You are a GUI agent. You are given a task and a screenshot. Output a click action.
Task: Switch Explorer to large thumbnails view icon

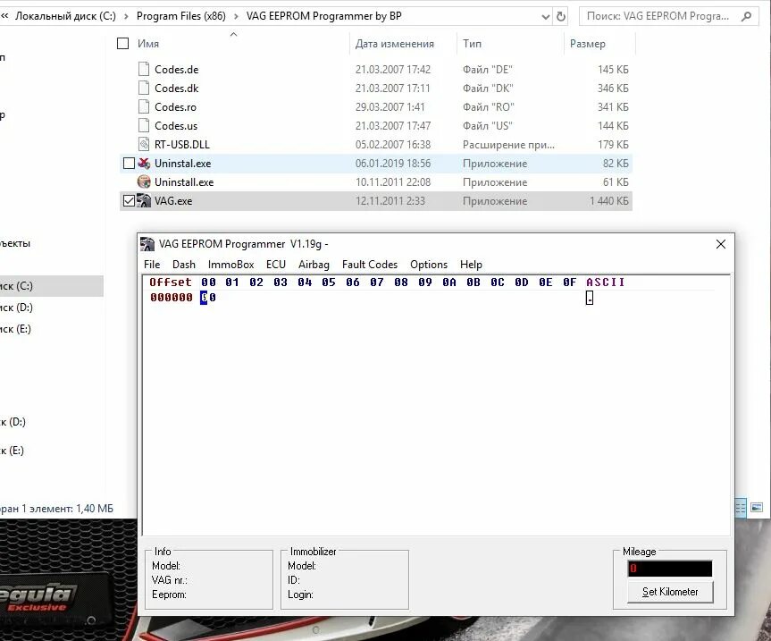tap(757, 507)
